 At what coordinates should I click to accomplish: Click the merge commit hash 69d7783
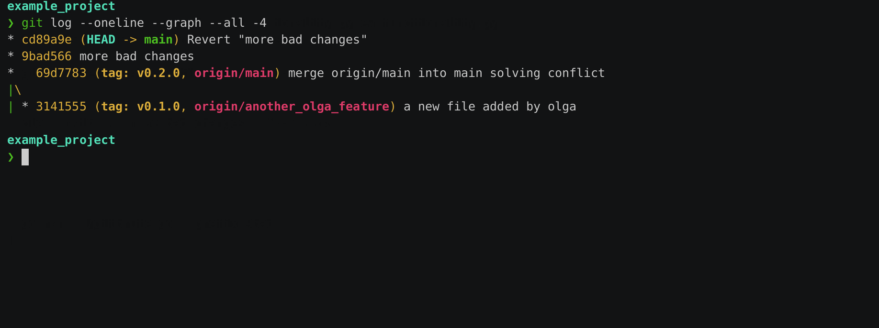pos(61,73)
